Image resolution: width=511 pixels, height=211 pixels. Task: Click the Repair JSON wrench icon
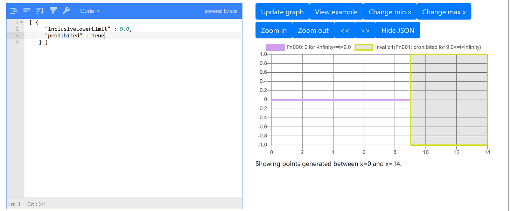(66, 11)
